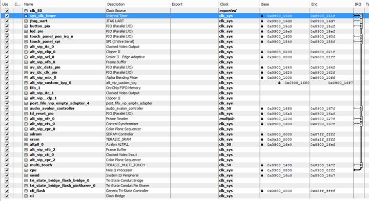
Task: Click lock icon for alt_vip_cts_0 base
Action: (x=262, y=124)
